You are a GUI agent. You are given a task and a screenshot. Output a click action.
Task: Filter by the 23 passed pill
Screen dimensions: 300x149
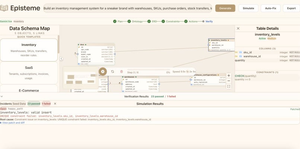tap(33, 104)
